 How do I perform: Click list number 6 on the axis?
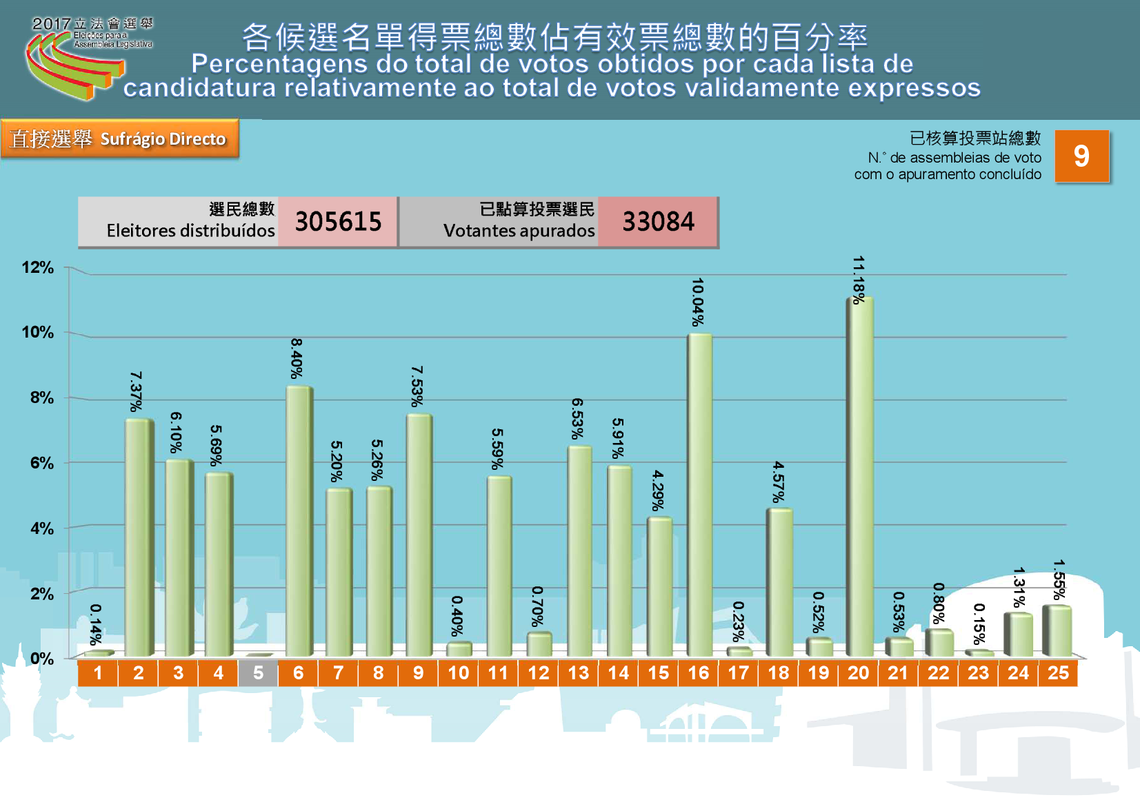(298, 673)
